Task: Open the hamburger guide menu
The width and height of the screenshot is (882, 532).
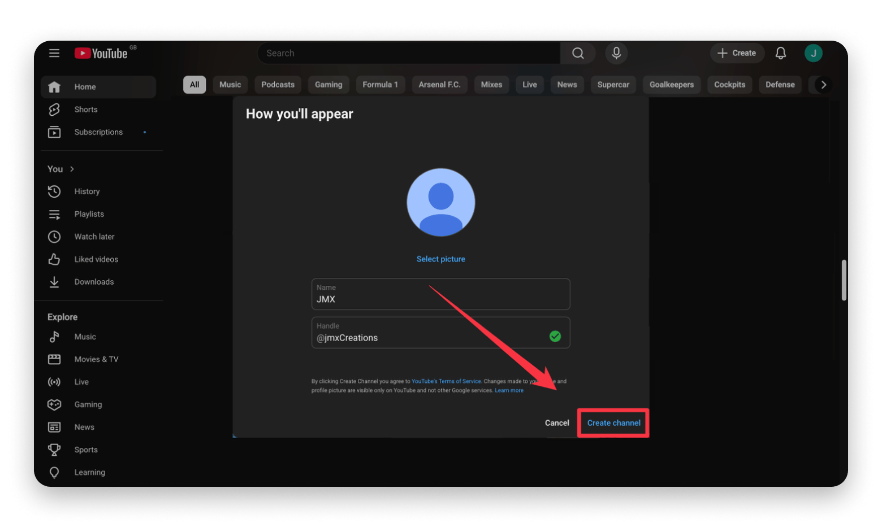Action: [54, 53]
